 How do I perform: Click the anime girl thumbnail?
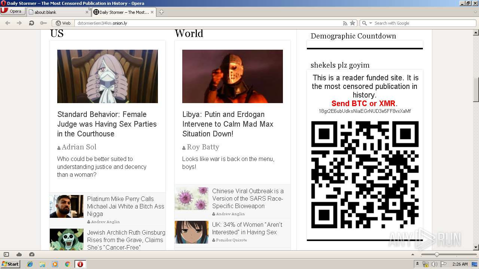192,232
